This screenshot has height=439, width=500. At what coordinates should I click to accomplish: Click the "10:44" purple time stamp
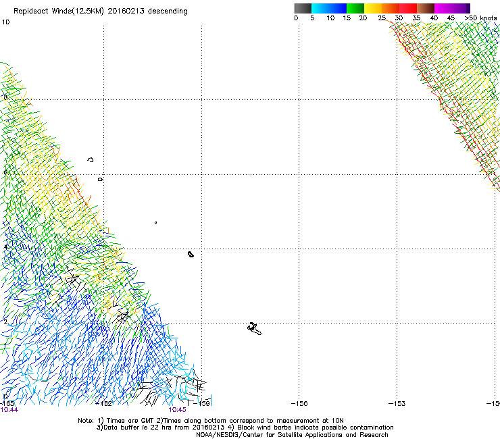[x=9, y=410]
